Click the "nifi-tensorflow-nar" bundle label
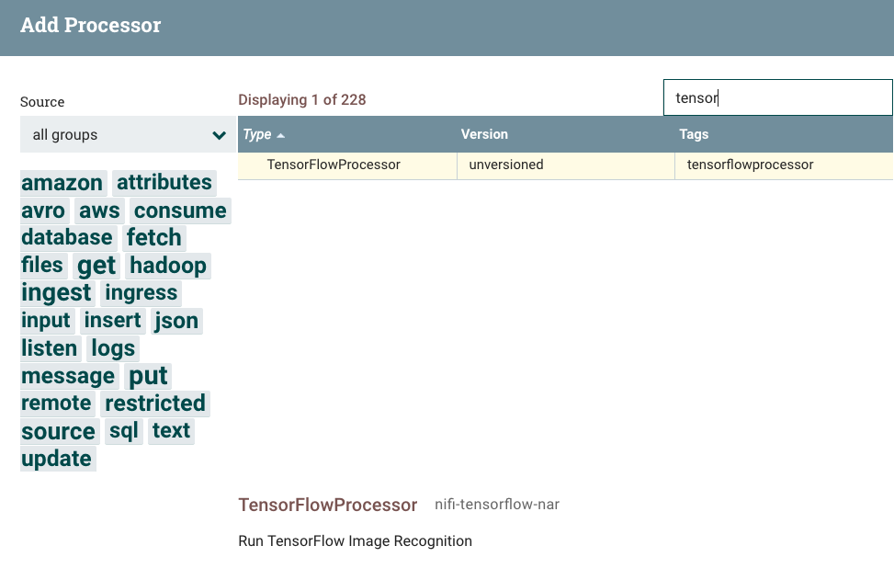The width and height of the screenshot is (894, 580). [x=497, y=505]
